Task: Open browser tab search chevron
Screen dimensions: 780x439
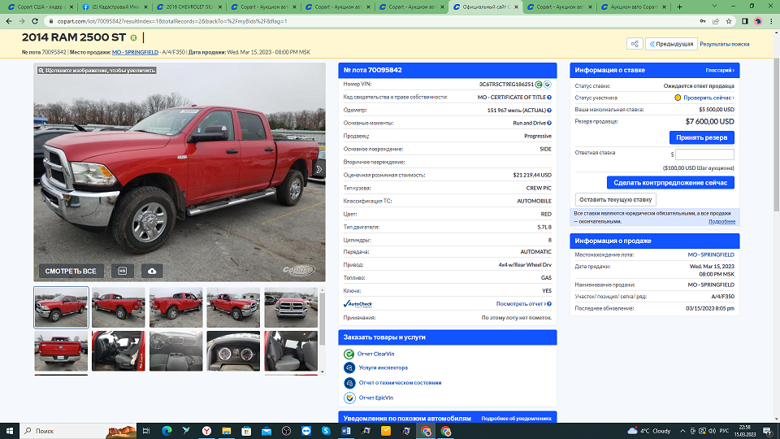Action: (714, 7)
